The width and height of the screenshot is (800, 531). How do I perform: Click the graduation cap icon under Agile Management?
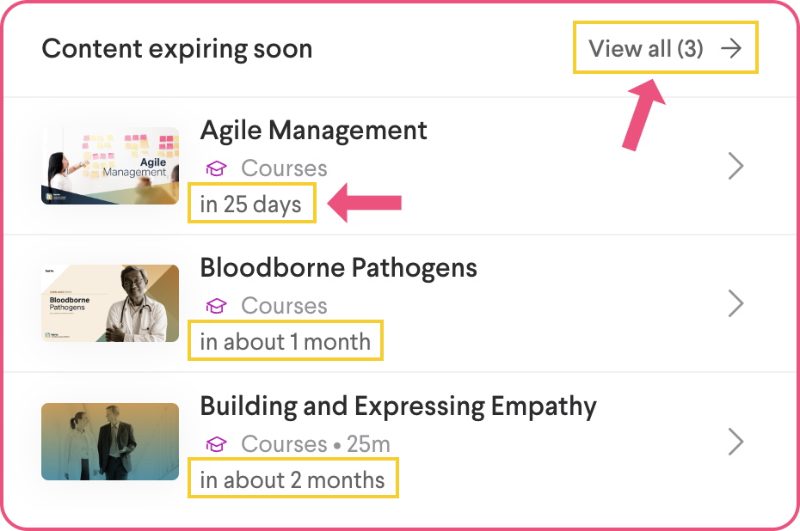point(216,168)
